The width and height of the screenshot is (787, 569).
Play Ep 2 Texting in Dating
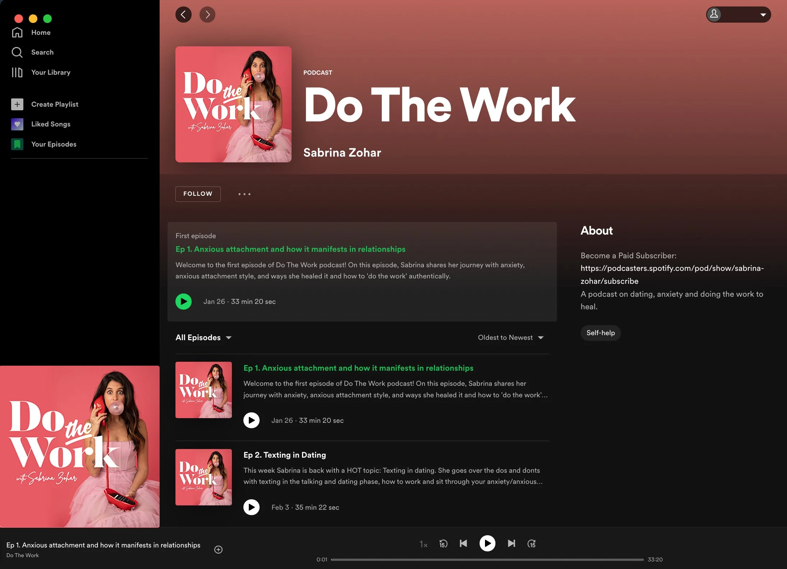251,507
